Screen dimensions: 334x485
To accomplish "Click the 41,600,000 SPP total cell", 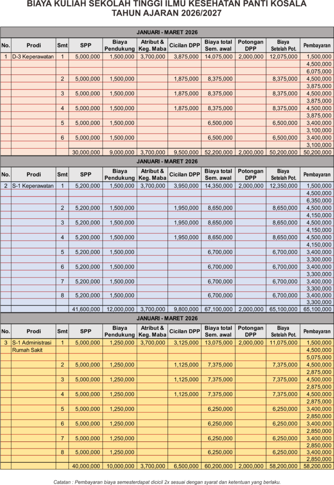I will click(x=86, y=309).
